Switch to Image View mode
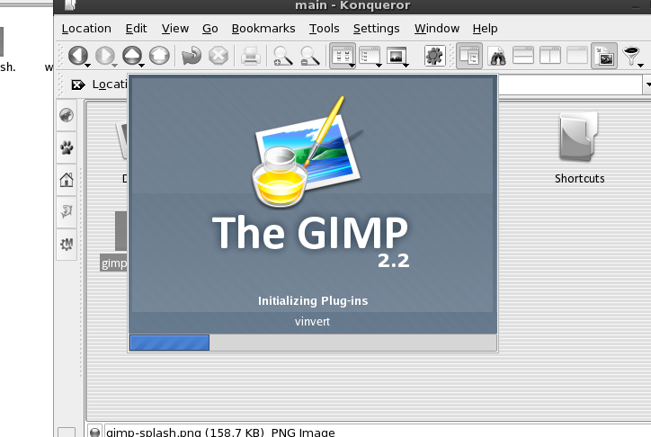Screen dimensions: 651x437 [x=397, y=56]
